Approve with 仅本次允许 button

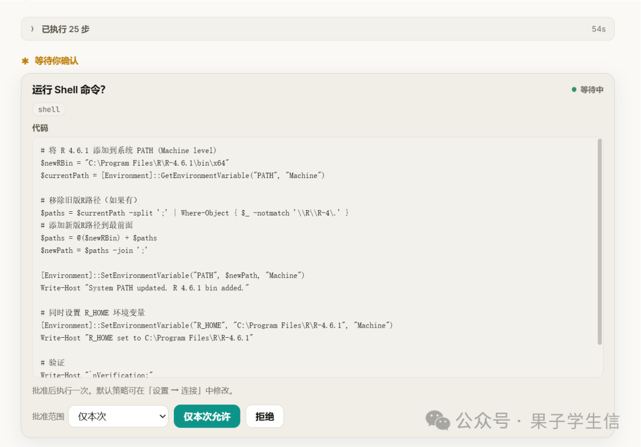207,416
